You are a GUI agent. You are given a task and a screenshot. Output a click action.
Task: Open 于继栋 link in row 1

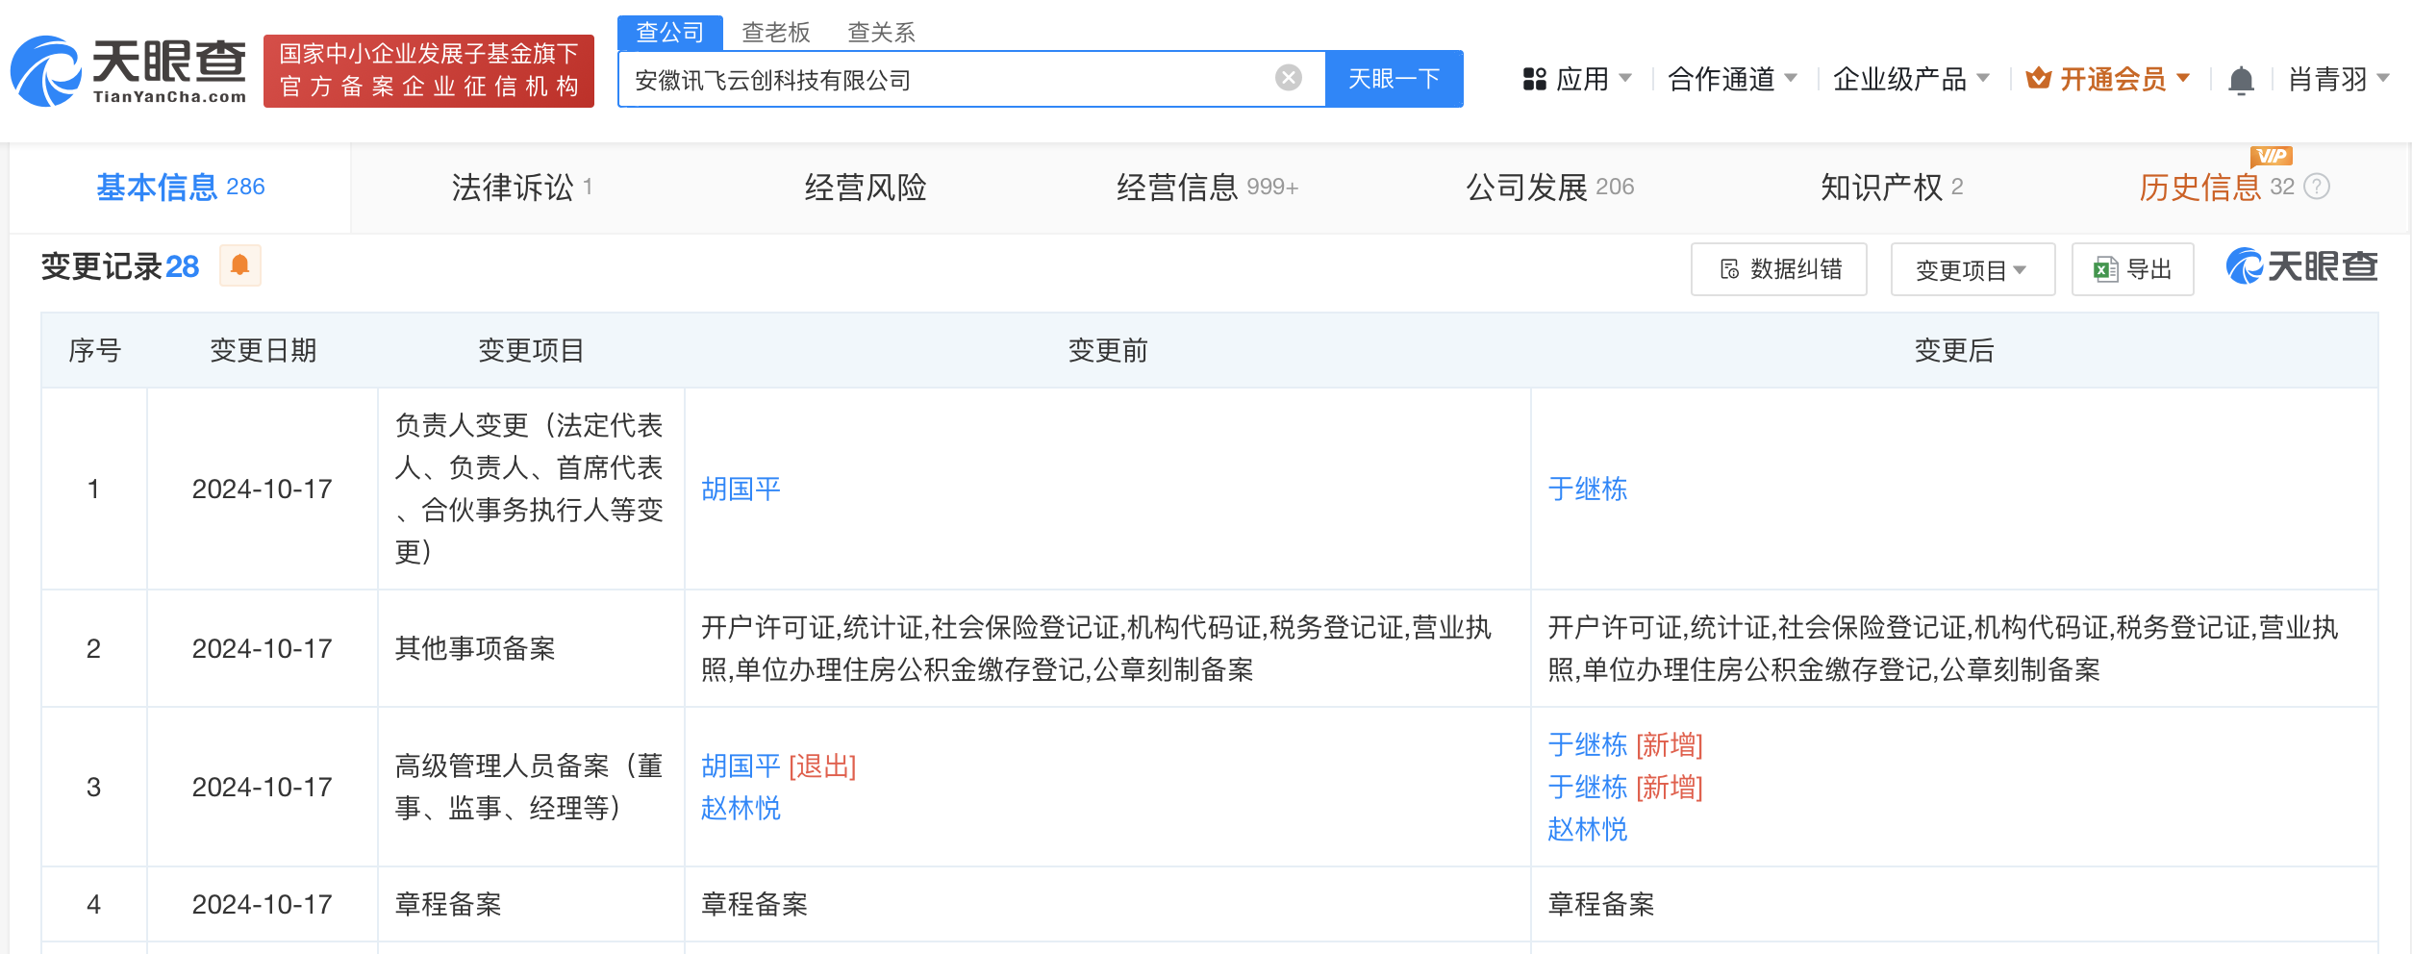tap(1588, 489)
